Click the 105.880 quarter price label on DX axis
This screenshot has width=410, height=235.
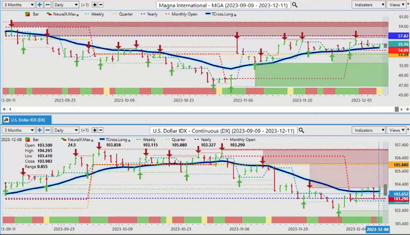pos(399,165)
